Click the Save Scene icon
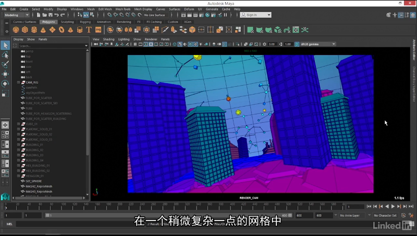Viewport: 417px width, 236px height. (50, 15)
